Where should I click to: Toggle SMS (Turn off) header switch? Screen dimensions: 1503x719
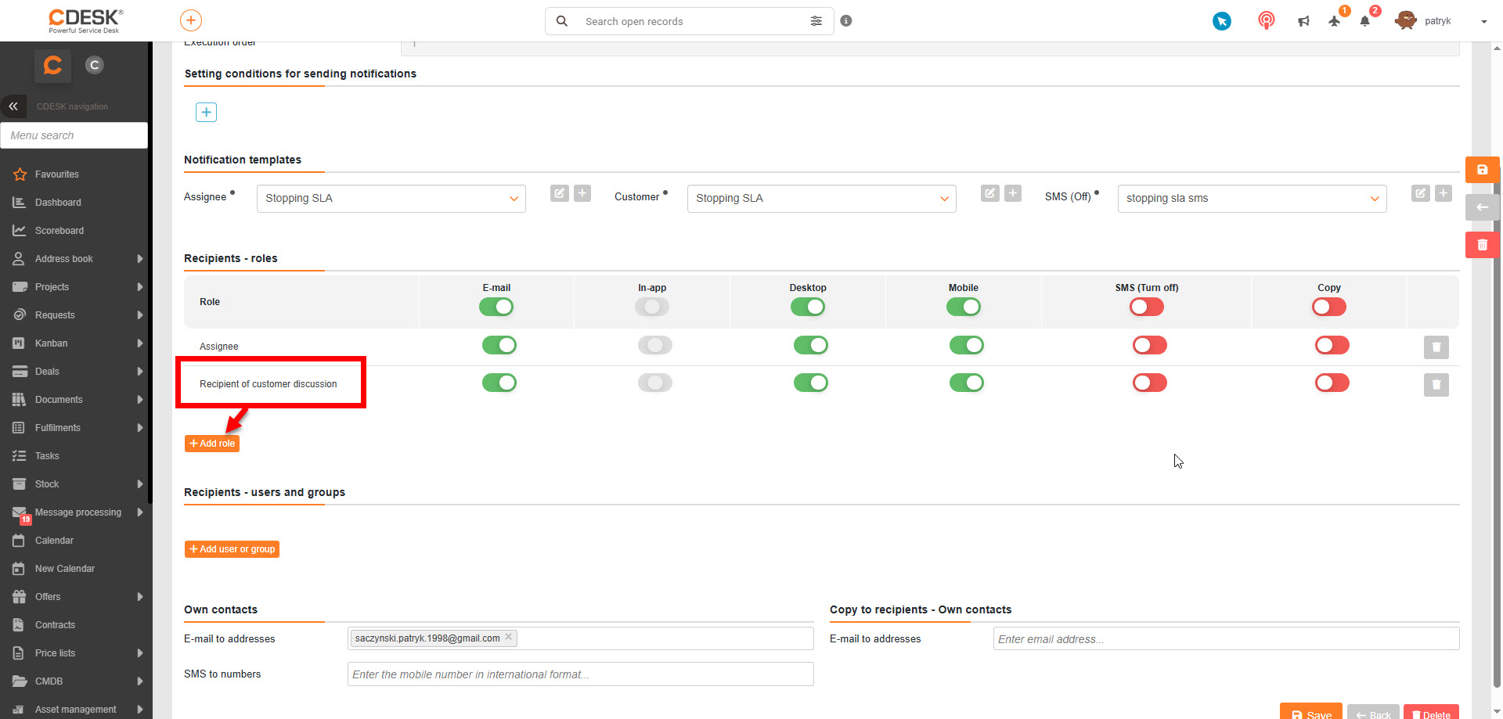1147,307
